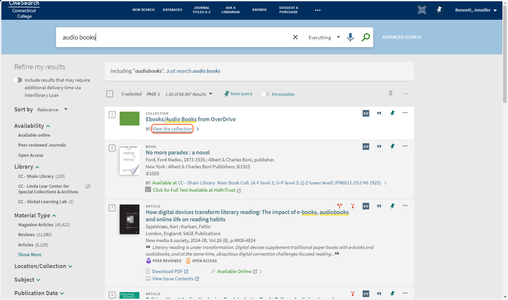This screenshot has height=300, width=508.
Task: Open more actions for OverDrive collection result
Action: [405, 113]
